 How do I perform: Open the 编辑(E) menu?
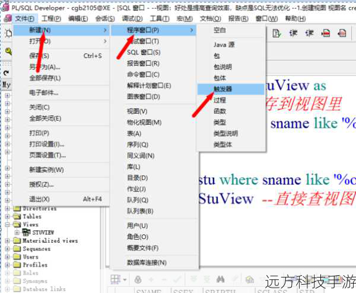[x=78, y=18]
